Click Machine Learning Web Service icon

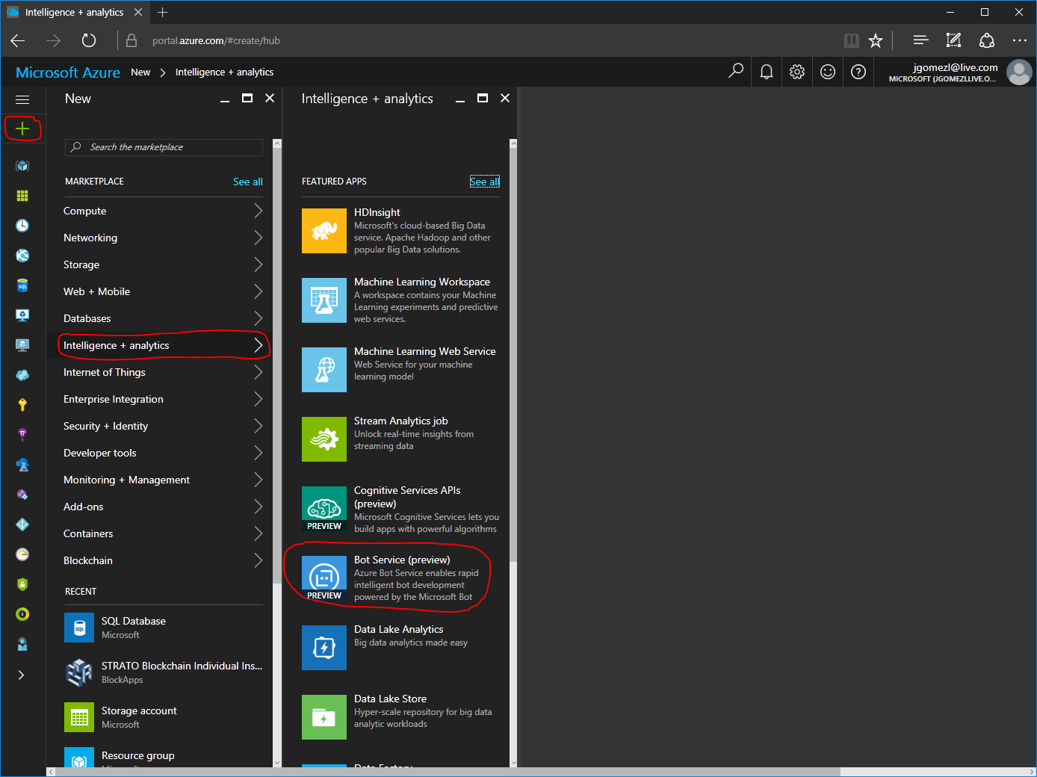coord(324,370)
